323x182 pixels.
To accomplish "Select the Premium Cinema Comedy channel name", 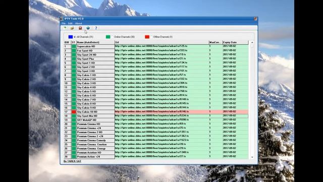I will (x=91, y=141).
